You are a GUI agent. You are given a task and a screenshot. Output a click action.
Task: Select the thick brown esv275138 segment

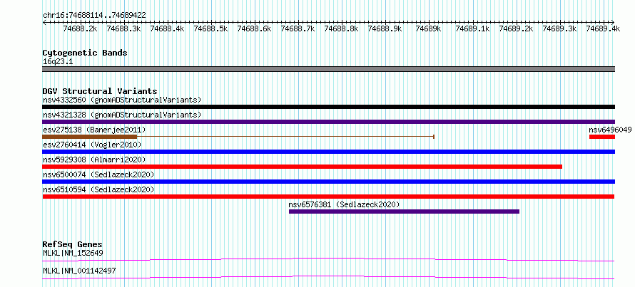90,137
